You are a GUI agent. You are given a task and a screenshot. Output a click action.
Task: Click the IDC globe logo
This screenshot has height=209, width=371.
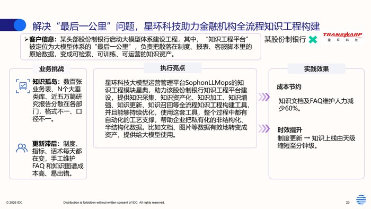pos(361,199)
